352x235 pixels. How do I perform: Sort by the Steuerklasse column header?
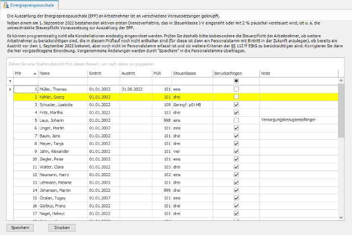tap(192, 73)
